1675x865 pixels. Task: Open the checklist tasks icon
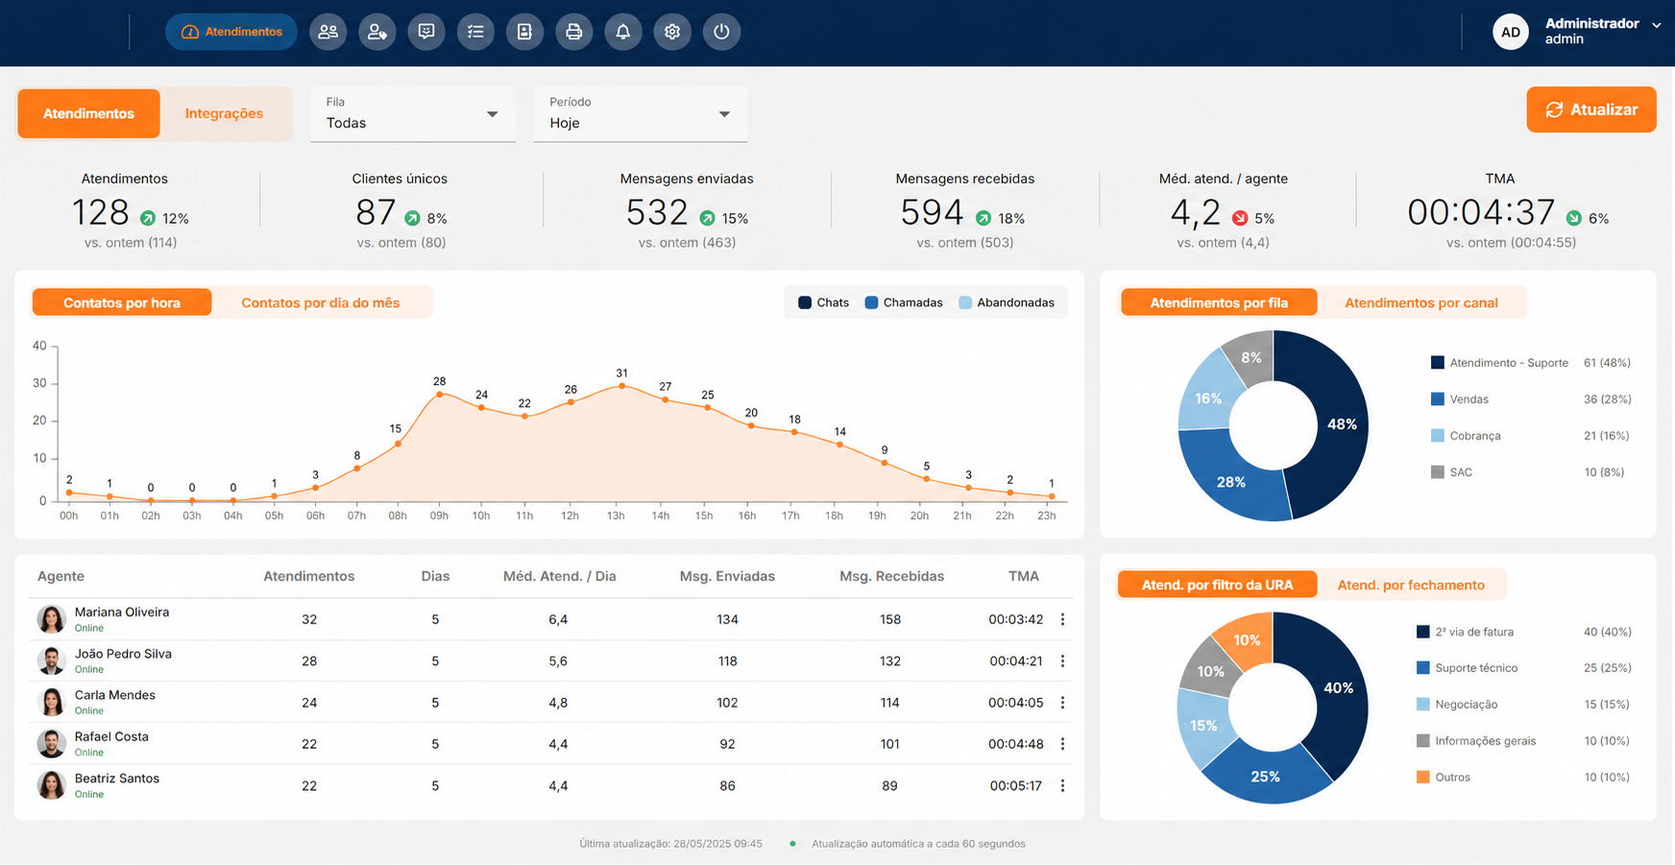point(475,32)
